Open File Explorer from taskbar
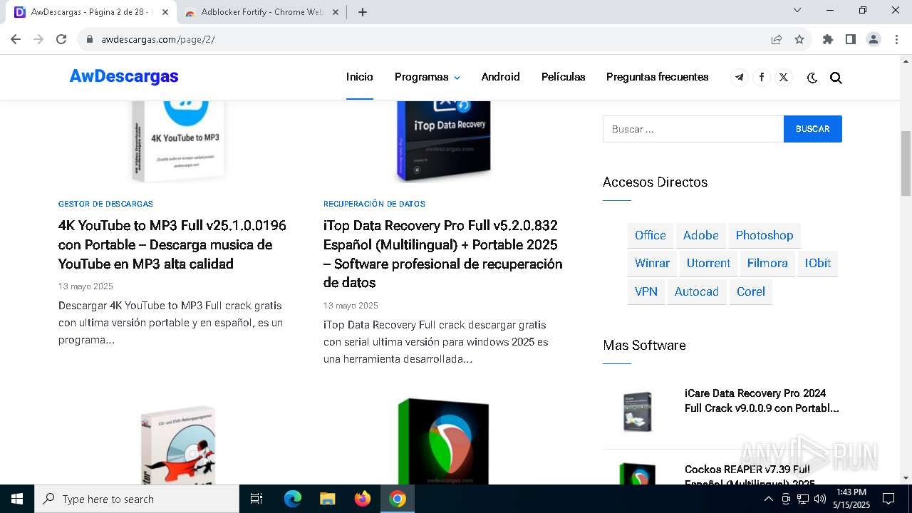912x513 pixels. pyautogui.click(x=327, y=499)
